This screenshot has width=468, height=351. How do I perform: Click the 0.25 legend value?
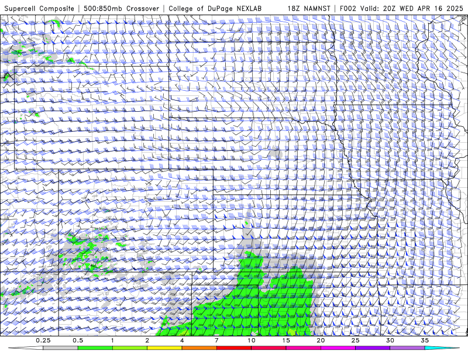coord(43,340)
